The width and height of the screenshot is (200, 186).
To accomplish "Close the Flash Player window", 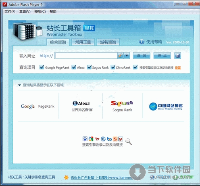I will (194, 4).
